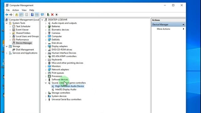Click the Keyboards icon
The height and width of the screenshot is (113, 201).
pos(49,60)
